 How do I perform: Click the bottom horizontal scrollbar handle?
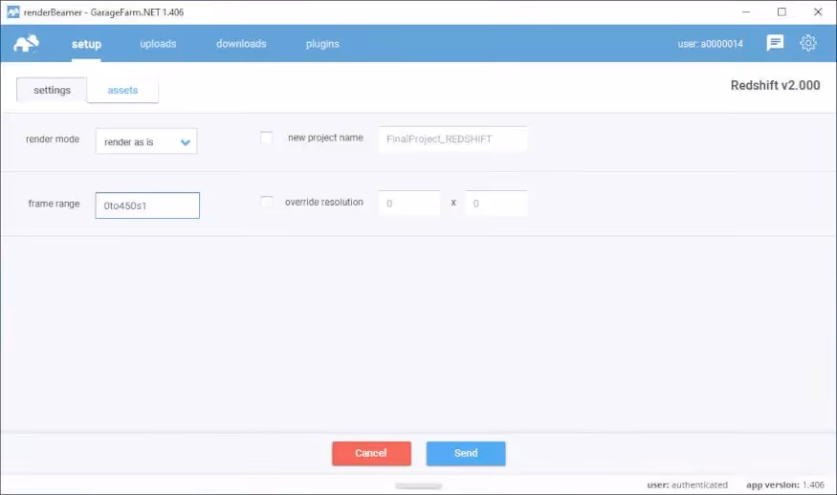click(x=419, y=486)
